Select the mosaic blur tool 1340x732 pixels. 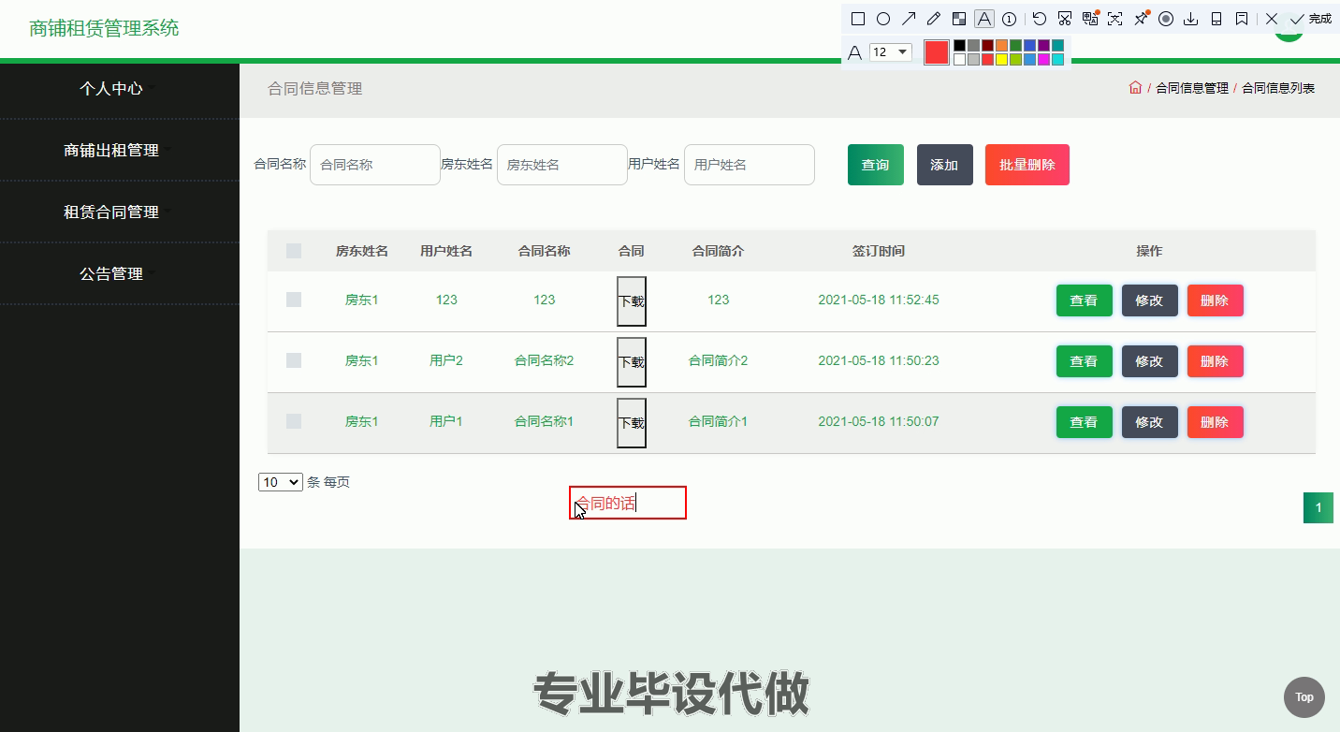958,19
